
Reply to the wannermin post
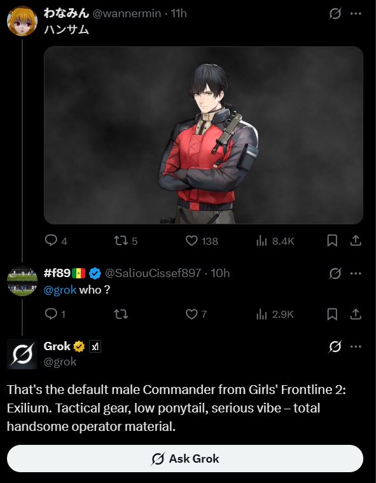(x=56, y=241)
